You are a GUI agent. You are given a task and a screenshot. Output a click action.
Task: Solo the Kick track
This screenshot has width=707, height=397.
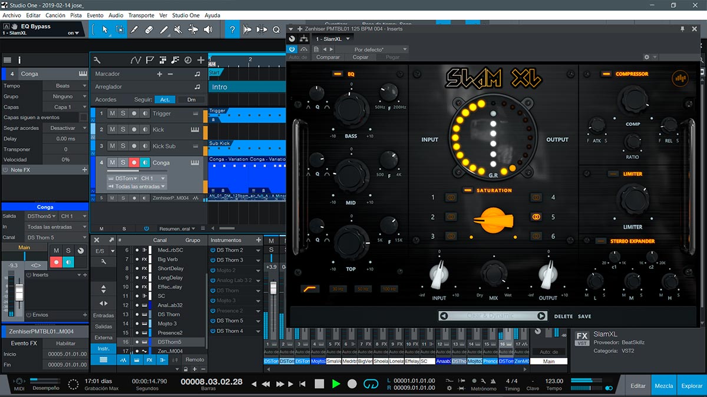pos(123,129)
